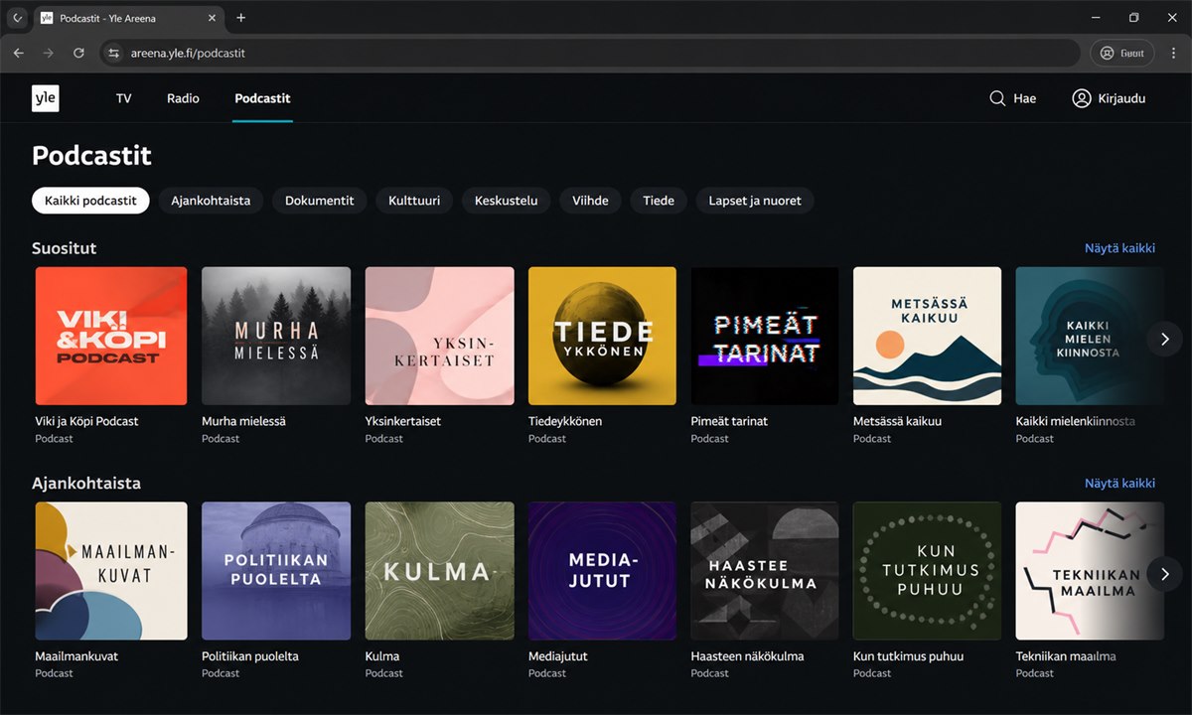
Task: Open the Kulma podcast cover
Action: pyautogui.click(x=440, y=571)
